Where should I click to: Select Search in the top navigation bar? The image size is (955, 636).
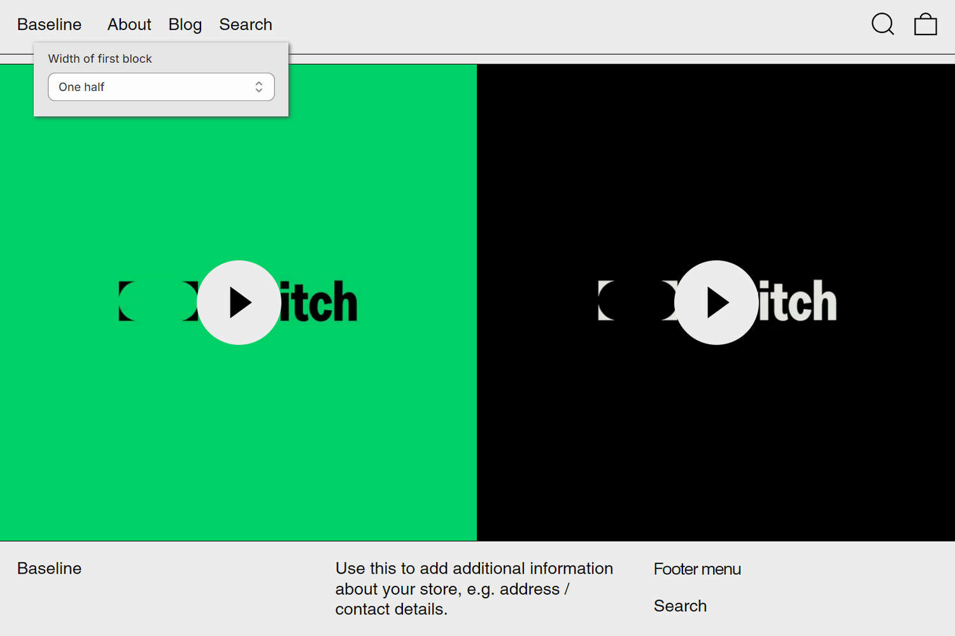point(246,24)
